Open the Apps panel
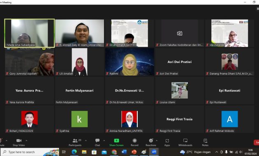The width and height of the screenshot is (259, 156). [x=167, y=142]
